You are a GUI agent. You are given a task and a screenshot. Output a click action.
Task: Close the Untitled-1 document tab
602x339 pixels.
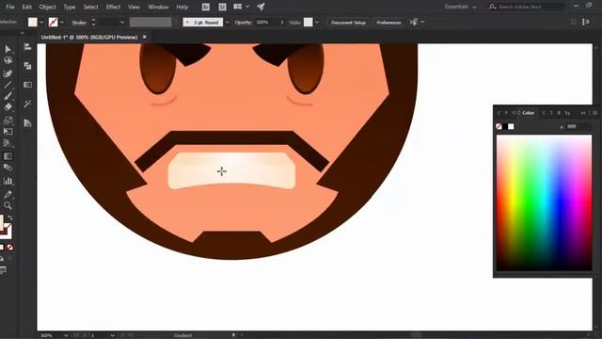tap(144, 37)
